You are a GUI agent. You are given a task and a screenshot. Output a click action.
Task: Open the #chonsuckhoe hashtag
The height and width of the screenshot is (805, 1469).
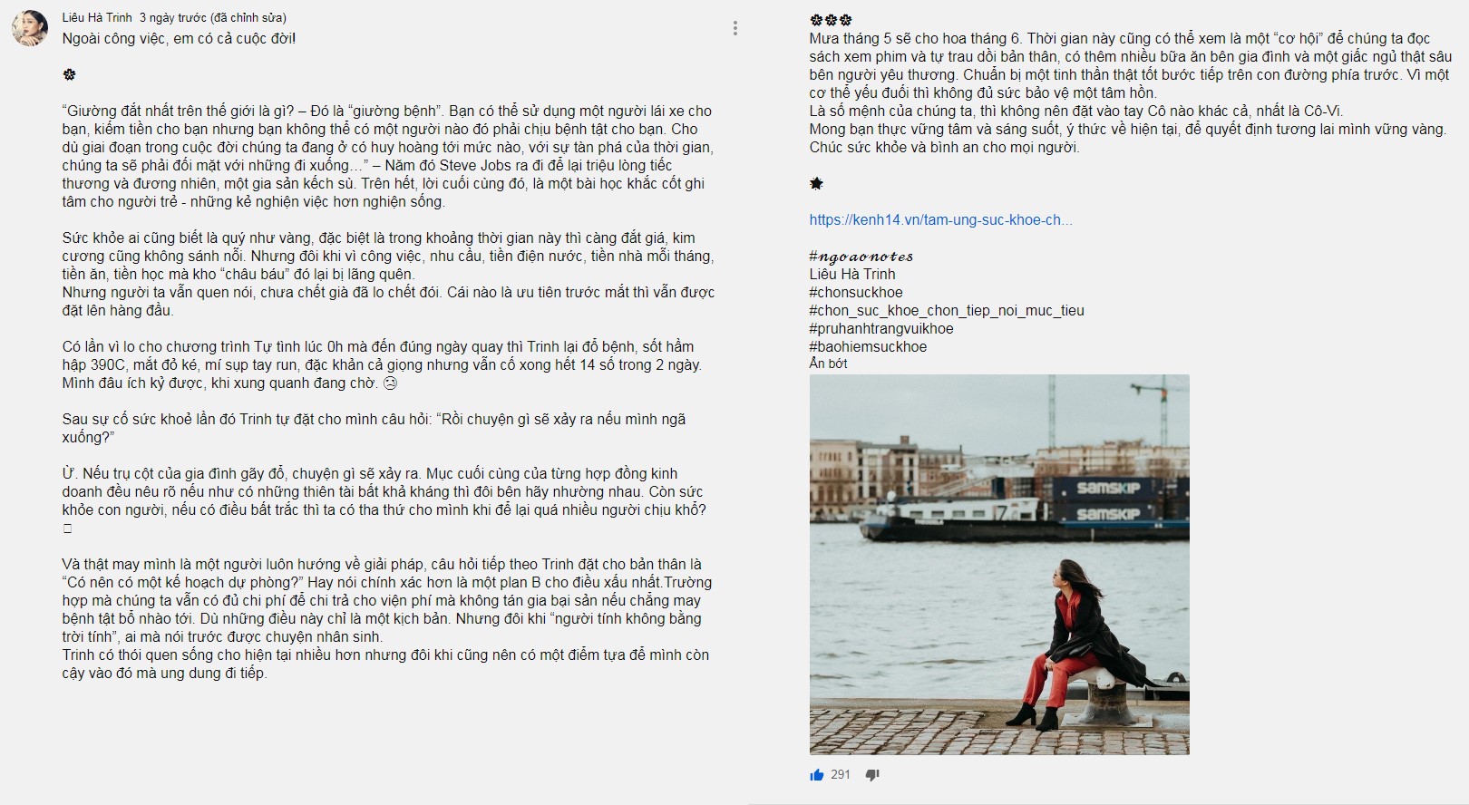point(856,292)
